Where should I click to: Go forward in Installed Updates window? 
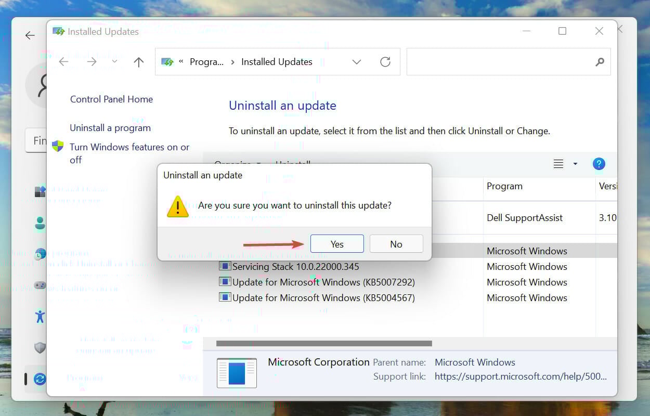pyautogui.click(x=92, y=62)
